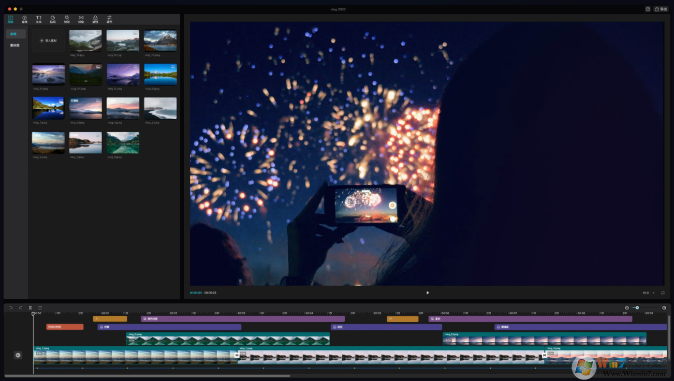Pick the vlog_11.jpeg thumbnail
The width and height of the screenshot is (674, 381).
48,75
